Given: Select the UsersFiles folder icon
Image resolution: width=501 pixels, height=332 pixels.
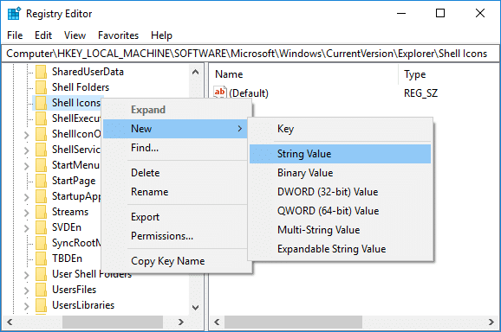Looking at the screenshot, I should point(41,290).
